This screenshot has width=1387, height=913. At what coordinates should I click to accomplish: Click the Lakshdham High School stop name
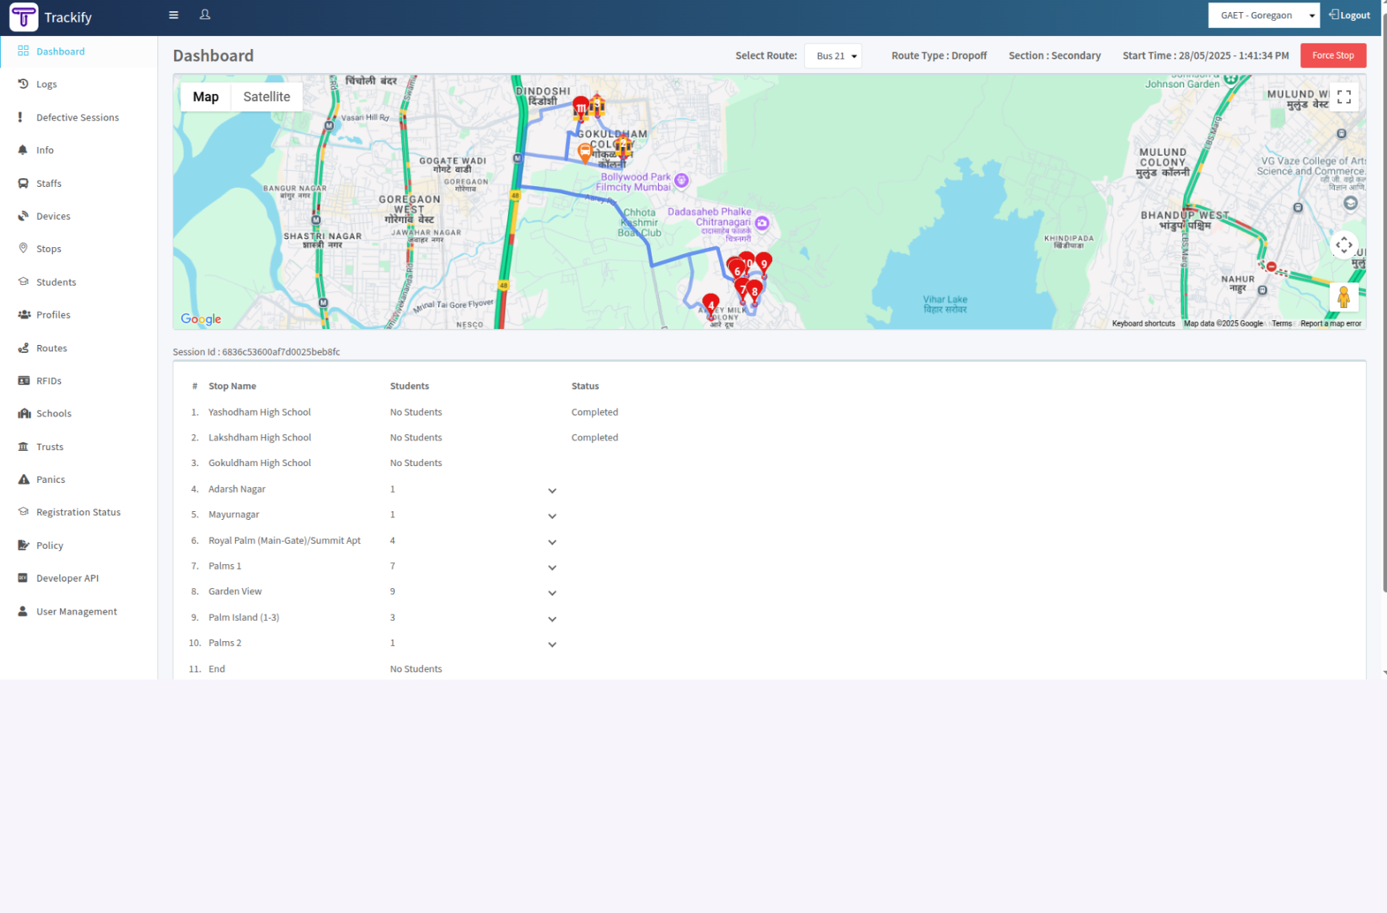[x=259, y=437]
